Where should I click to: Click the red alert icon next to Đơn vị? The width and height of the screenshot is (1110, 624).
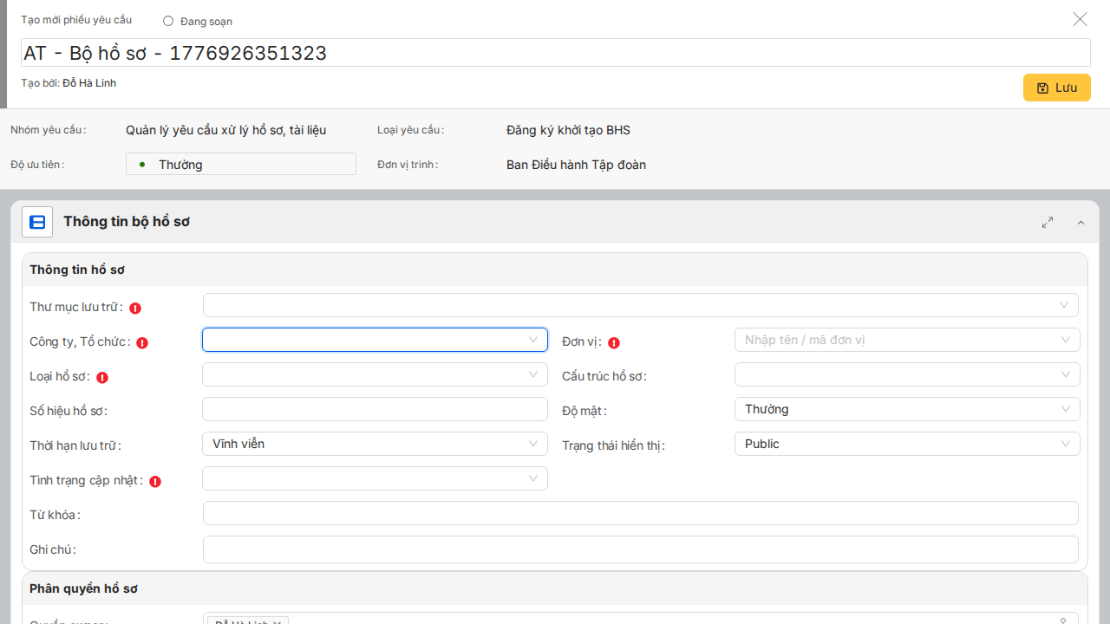click(614, 342)
